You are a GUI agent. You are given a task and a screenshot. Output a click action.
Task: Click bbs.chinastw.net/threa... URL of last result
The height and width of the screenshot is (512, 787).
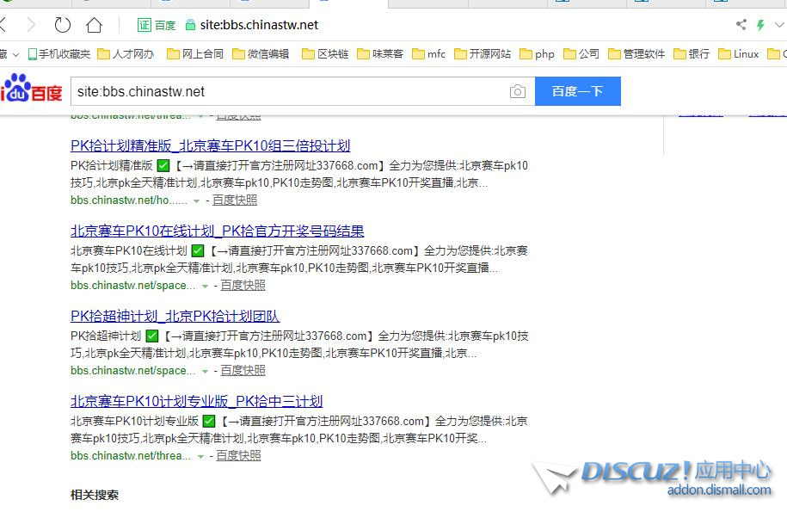pos(131,456)
